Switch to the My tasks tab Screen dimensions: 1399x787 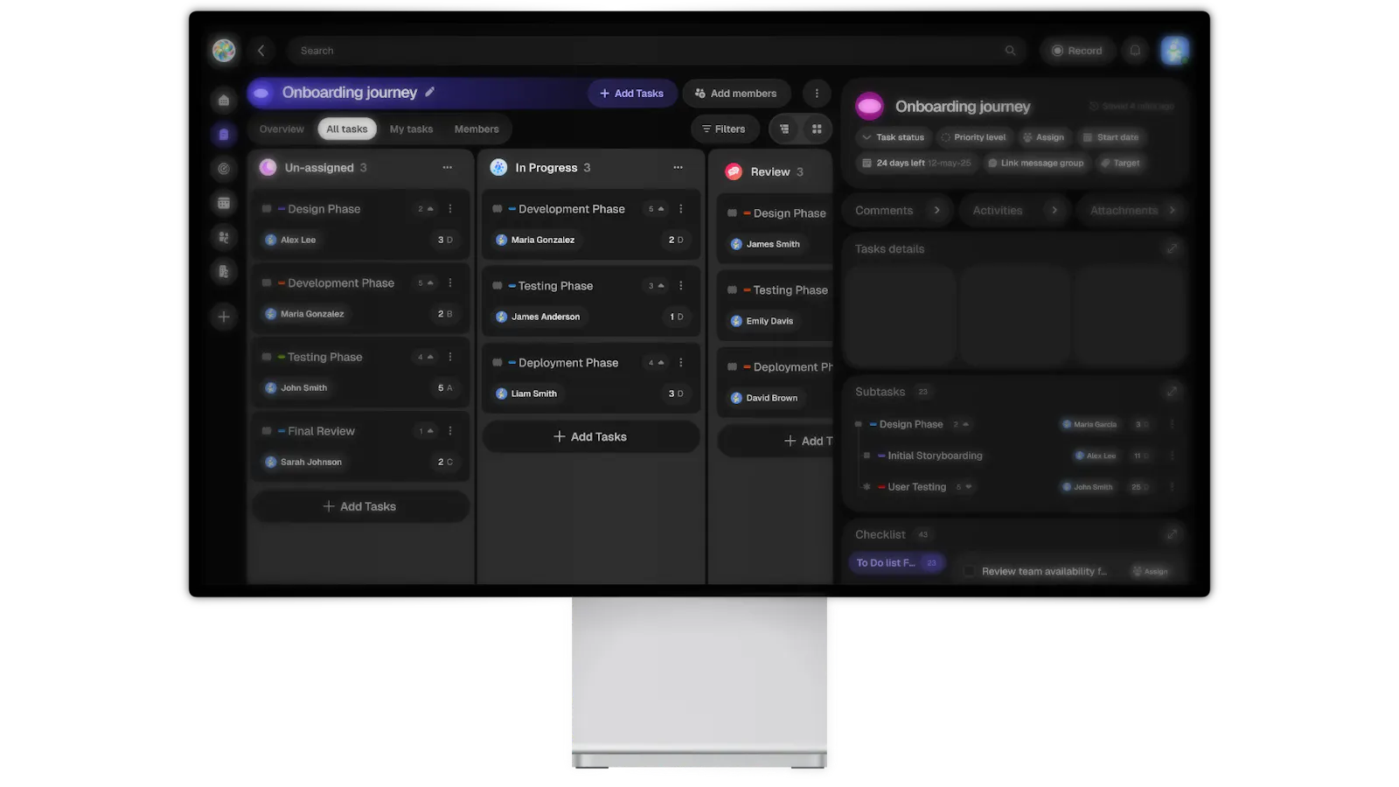pos(411,129)
